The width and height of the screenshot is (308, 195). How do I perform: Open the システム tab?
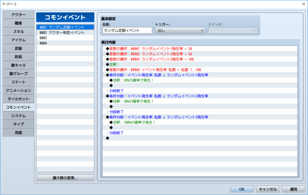18,115
